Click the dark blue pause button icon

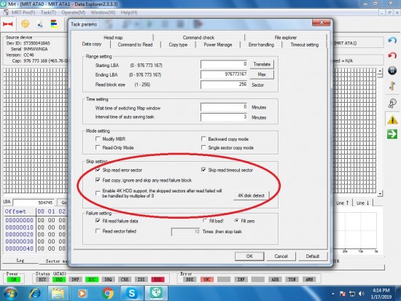[x=392, y=70]
